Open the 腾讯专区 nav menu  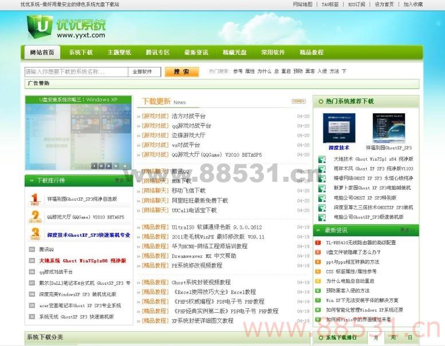(x=158, y=53)
